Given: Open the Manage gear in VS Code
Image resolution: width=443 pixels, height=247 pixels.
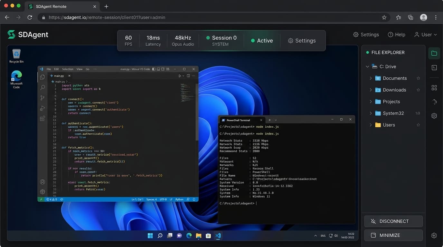Looking at the screenshot, I should coord(42,192).
